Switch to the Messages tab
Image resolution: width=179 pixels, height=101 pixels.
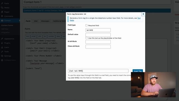(x=45, y=21)
